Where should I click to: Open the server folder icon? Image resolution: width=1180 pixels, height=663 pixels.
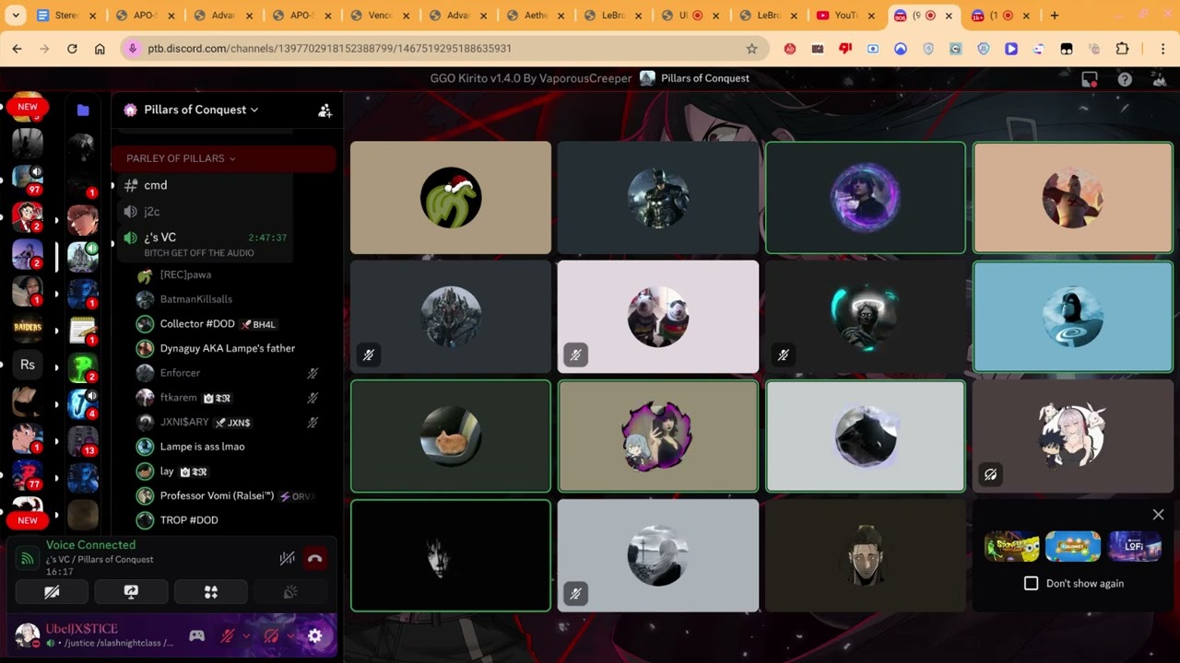coord(83,110)
